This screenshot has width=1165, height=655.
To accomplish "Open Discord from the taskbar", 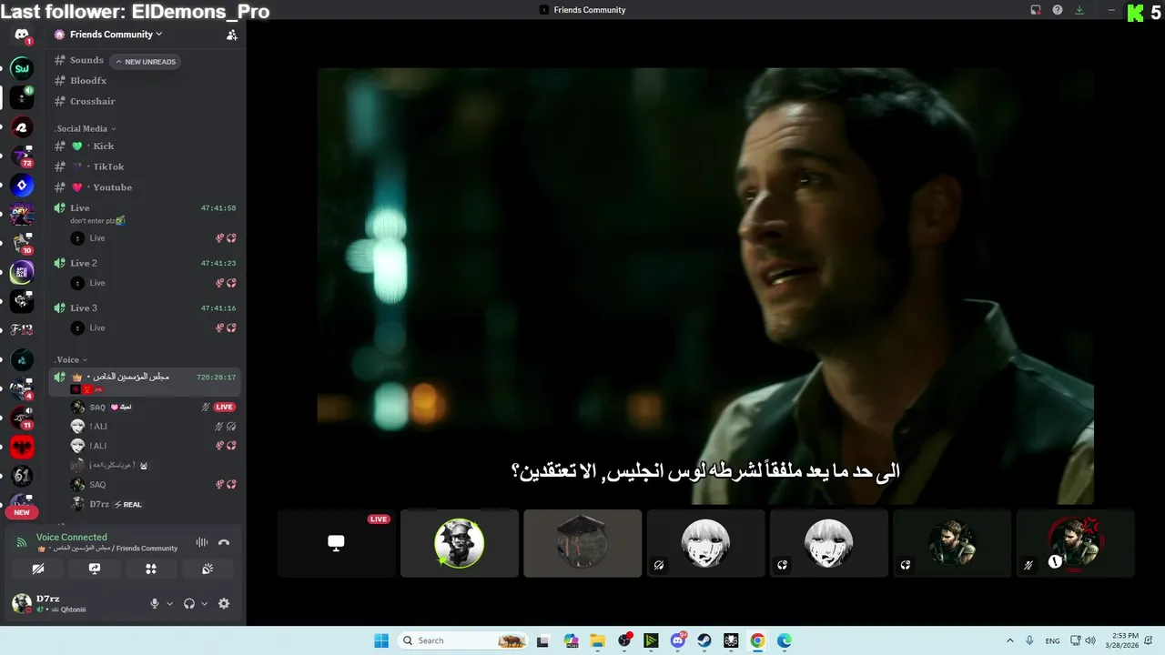I will [678, 640].
